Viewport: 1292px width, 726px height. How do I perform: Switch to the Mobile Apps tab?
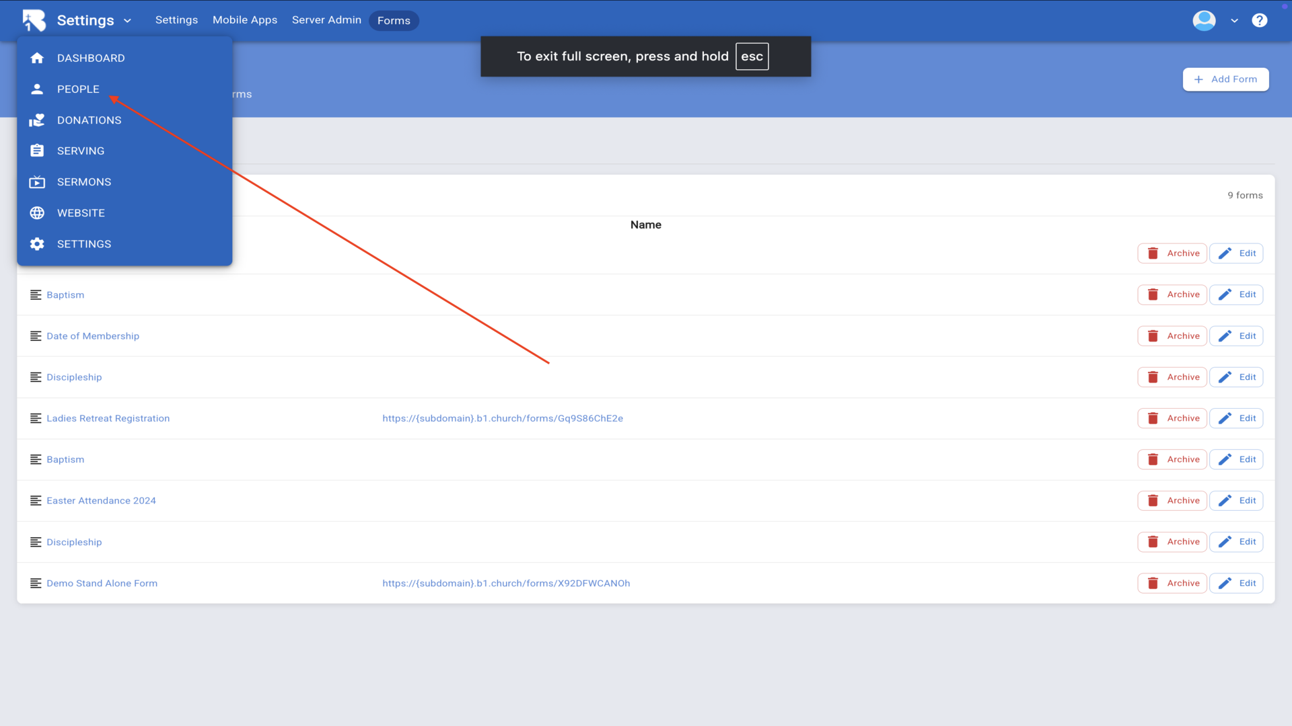point(245,20)
